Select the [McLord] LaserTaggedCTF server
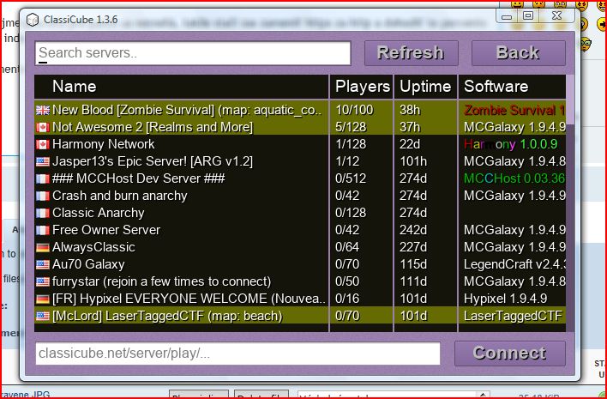Viewport: 607px width, 399px height. [300, 316]
